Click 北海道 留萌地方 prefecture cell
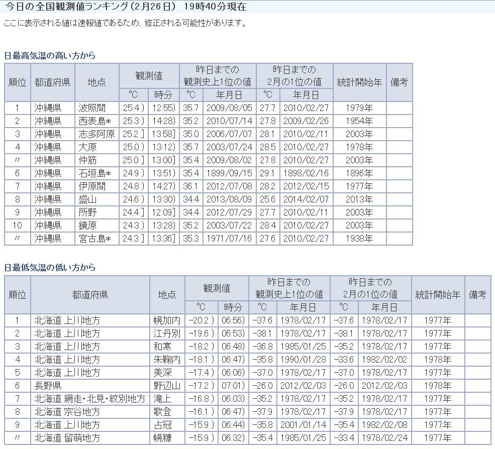495x449 pixels. [x=90, y=438]
